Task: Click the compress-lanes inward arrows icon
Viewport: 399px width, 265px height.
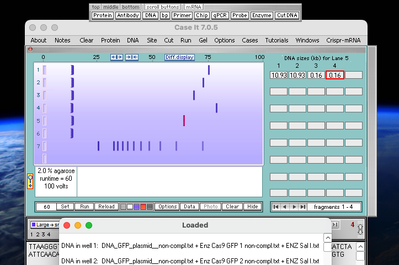Action: pyautogui.click(x=131, y=57)
